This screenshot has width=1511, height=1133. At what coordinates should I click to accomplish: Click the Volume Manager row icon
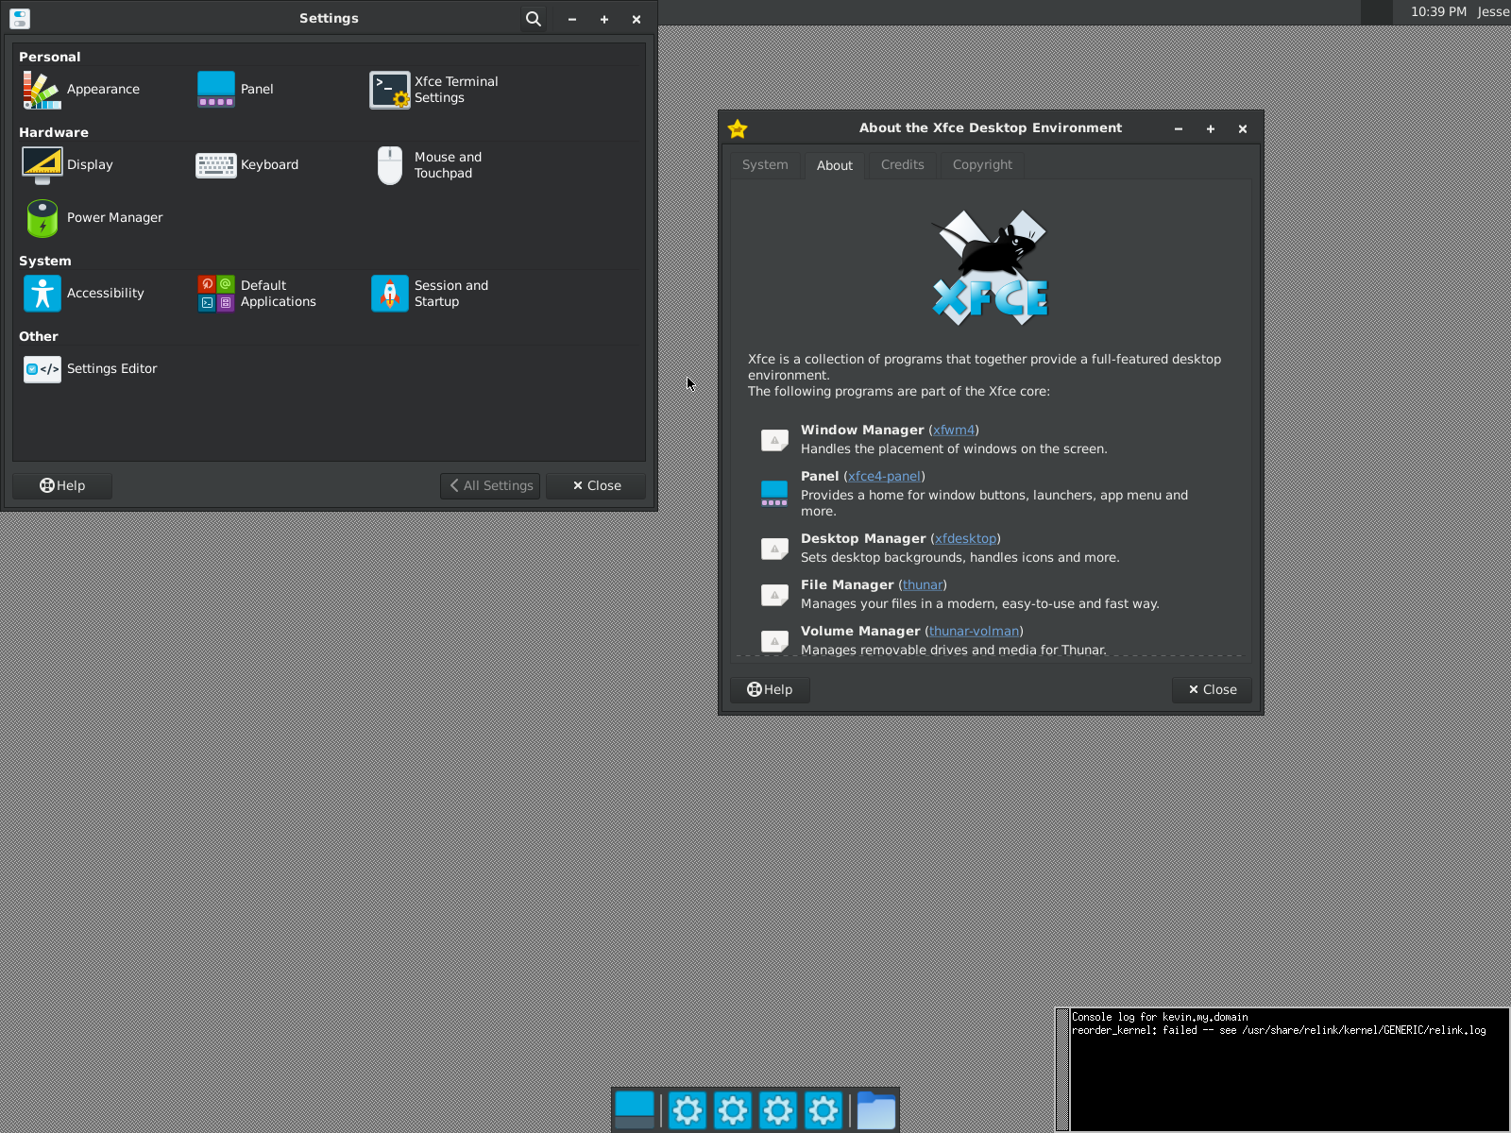coord(774,641)
